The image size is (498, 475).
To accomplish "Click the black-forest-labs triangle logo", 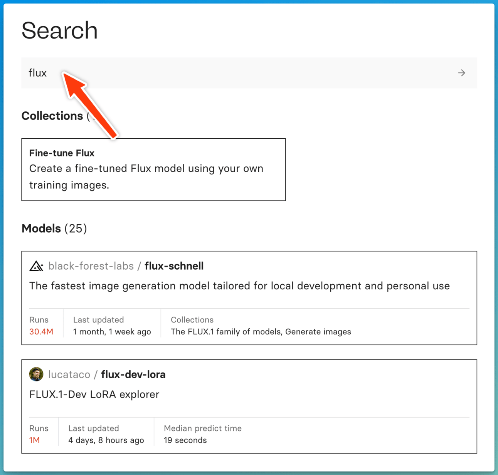I will click(36, 266).
